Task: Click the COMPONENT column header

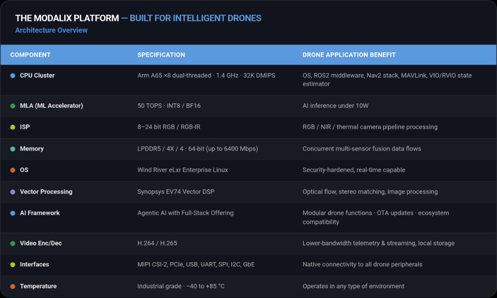Action: click(x=31, y=55)
